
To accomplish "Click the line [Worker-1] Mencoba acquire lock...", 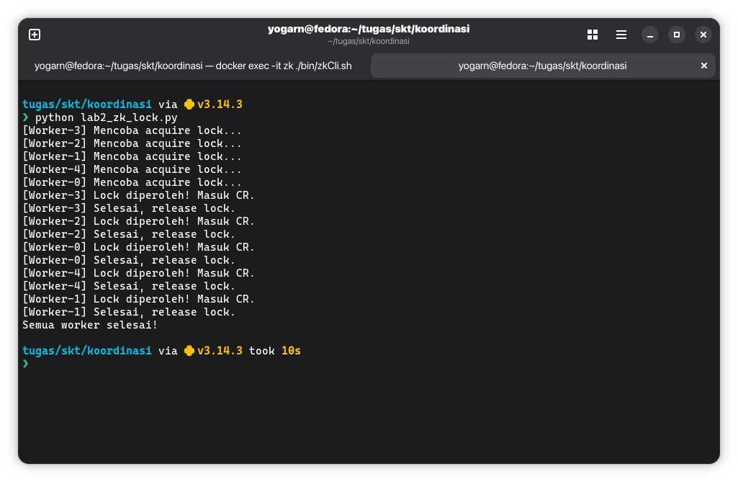I will pos(132,156).
